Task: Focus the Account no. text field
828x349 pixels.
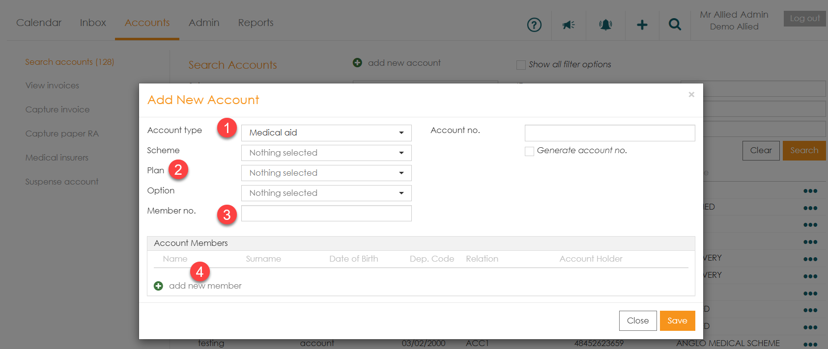Action: click(609, 133)
